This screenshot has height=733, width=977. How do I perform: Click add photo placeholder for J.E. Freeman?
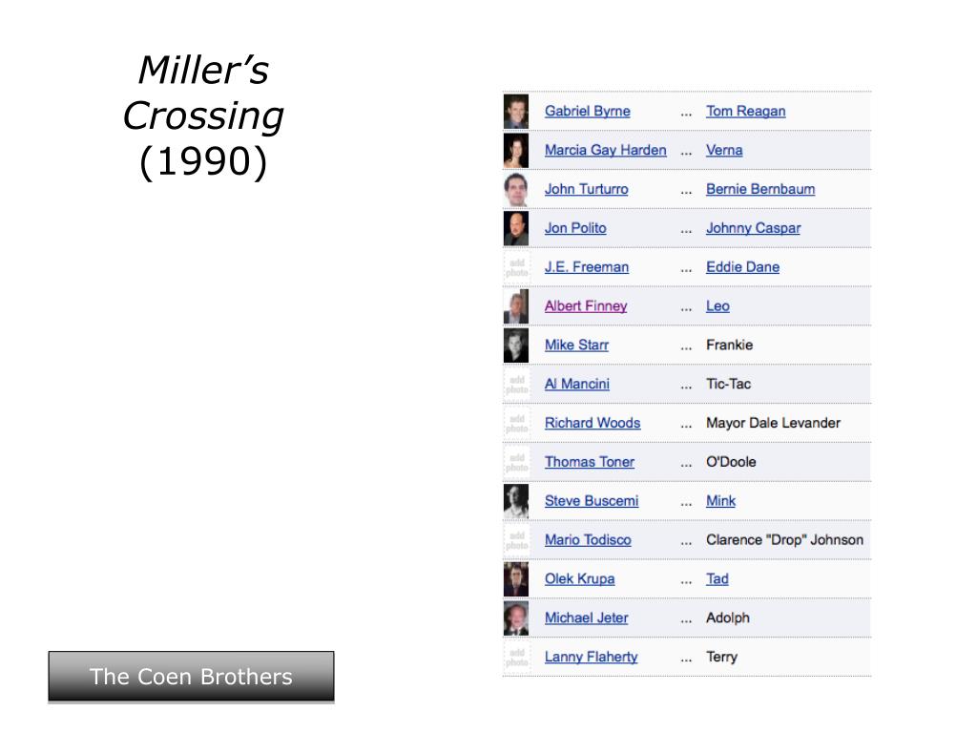coord(516,267)
